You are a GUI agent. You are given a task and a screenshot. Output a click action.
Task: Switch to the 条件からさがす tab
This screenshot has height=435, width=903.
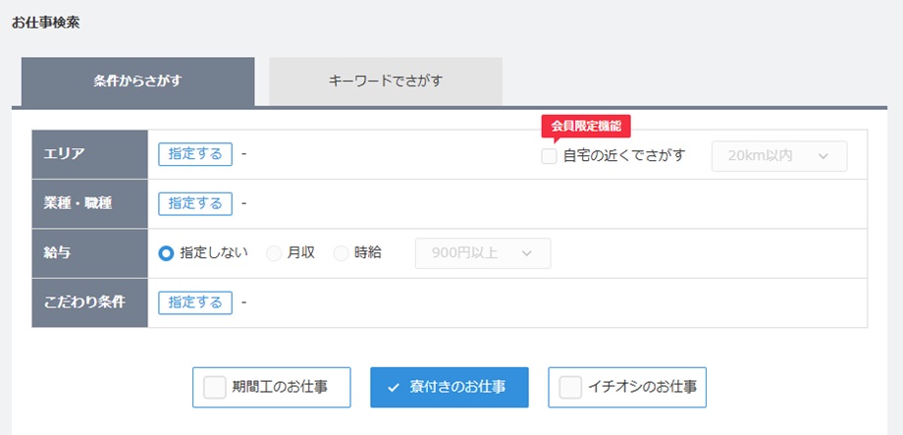tap(137, 82)
